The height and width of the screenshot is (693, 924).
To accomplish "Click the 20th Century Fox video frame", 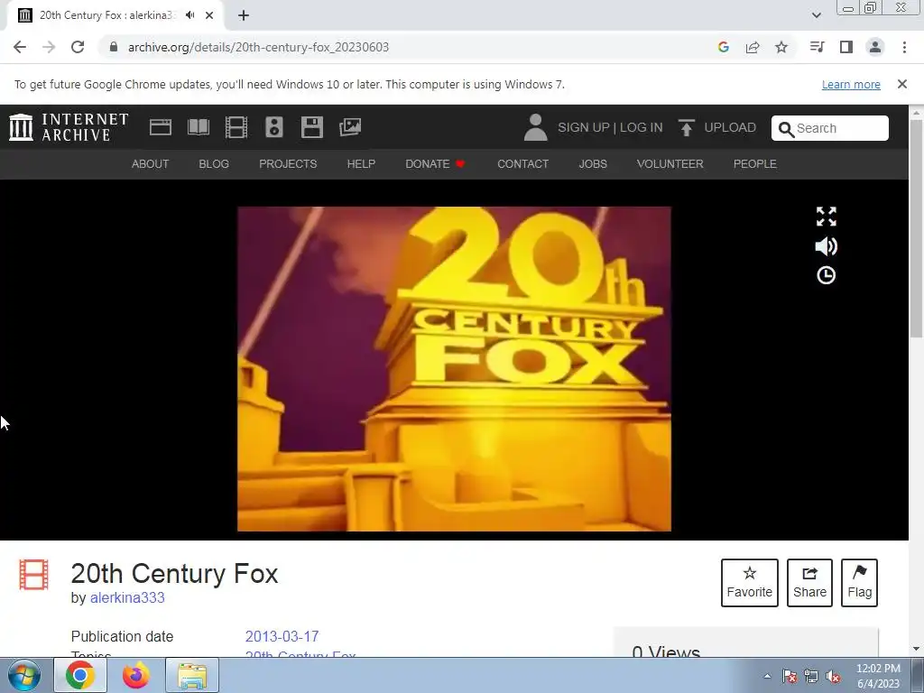I will 454,369.
